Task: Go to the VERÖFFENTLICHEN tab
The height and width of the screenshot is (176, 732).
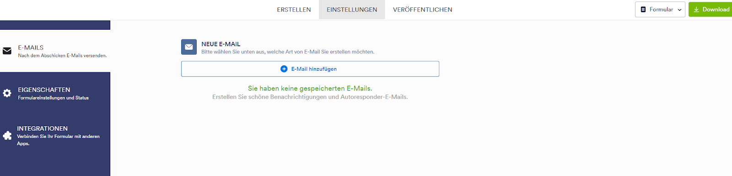Action: 422,10
